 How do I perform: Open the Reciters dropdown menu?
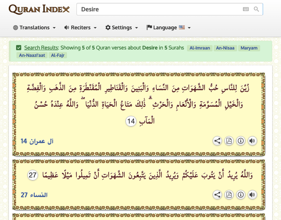(80, 27)
